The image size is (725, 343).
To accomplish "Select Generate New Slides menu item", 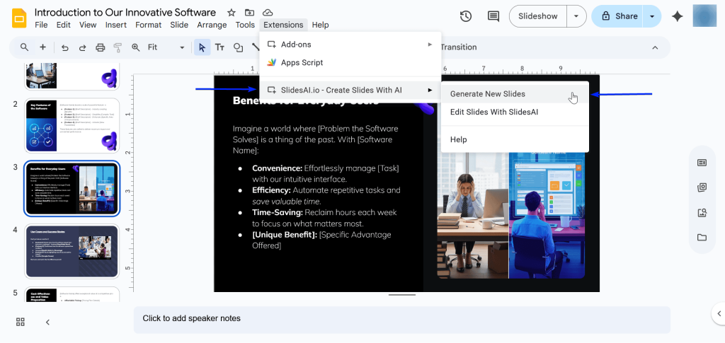I will tap(487, 93).
